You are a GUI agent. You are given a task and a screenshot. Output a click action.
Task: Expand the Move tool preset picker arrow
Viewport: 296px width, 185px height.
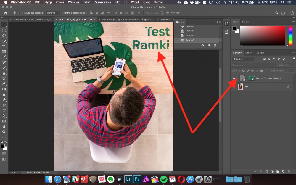(x=18, y=13)
